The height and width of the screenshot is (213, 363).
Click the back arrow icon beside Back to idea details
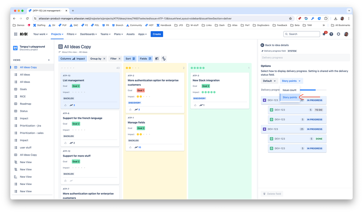pos(262,45)
